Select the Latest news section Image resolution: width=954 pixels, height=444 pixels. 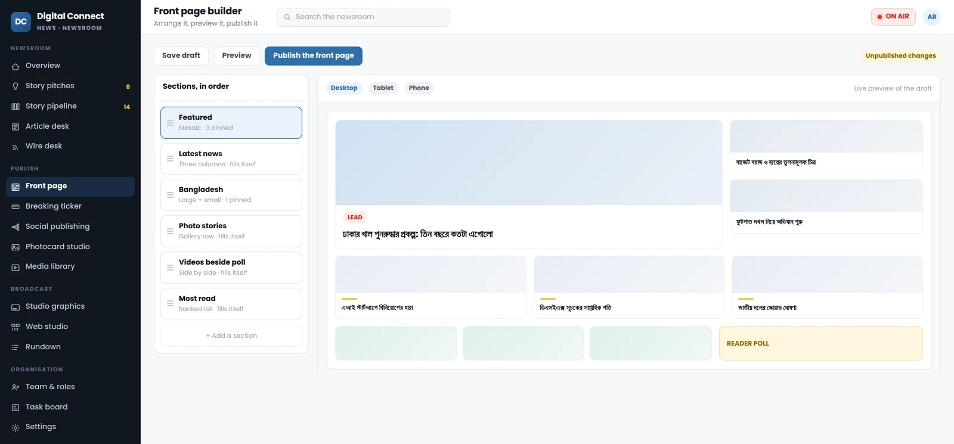(x=231, y=159)
